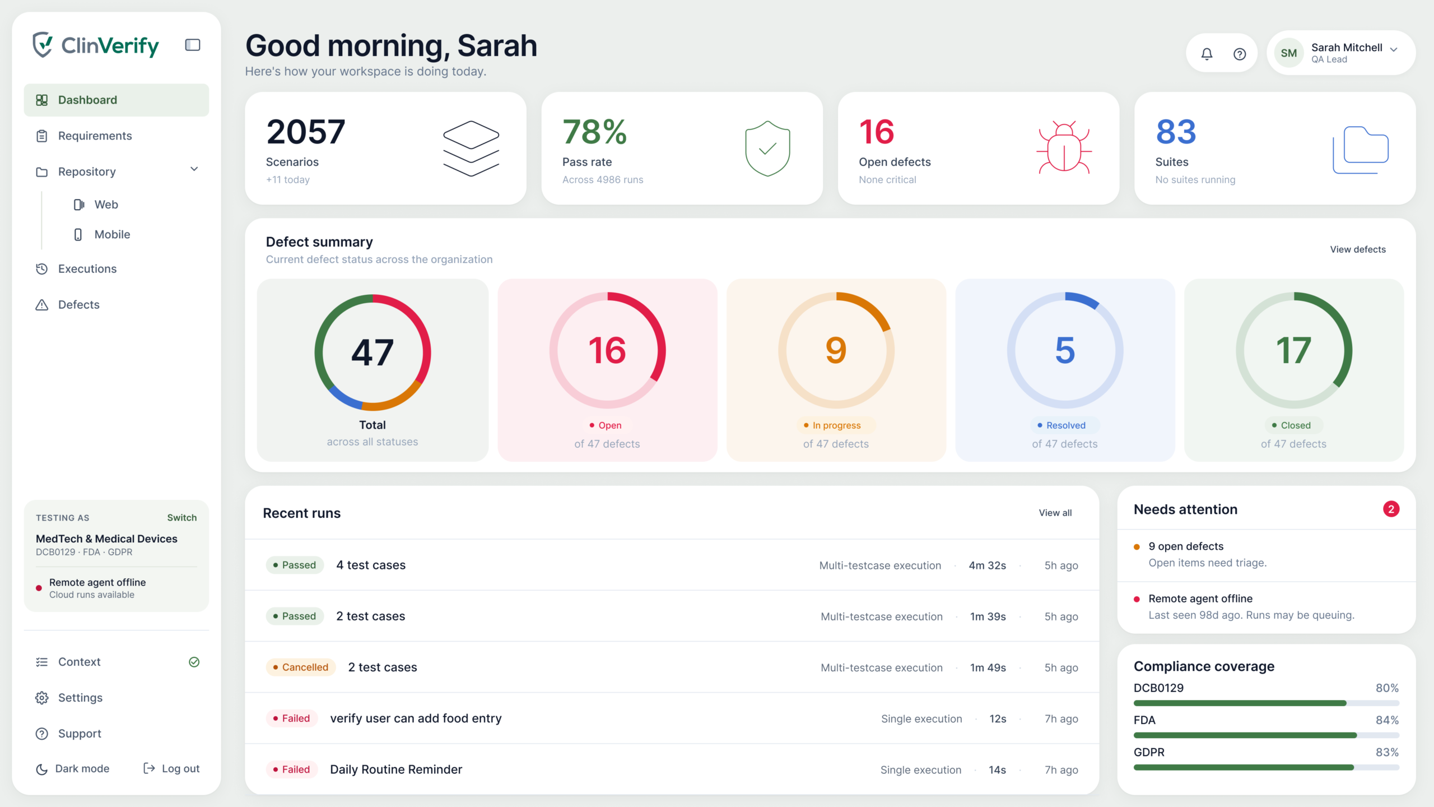Click the Requirements clipboard icon
This screenshot has width=1434, height=807.
pyautogui.click(x=42, y=136)
